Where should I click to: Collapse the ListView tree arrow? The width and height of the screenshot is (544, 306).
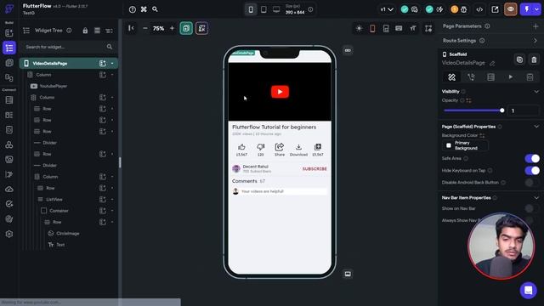[x=112, y=200]
